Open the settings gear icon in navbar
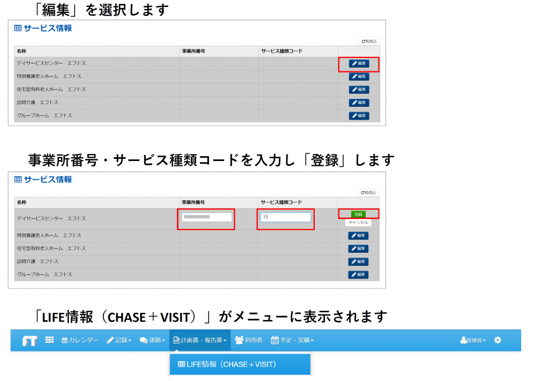This screenshot has height=381, width=549. 498,340
